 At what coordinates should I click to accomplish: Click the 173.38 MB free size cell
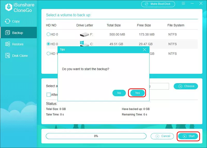point(146,35)
